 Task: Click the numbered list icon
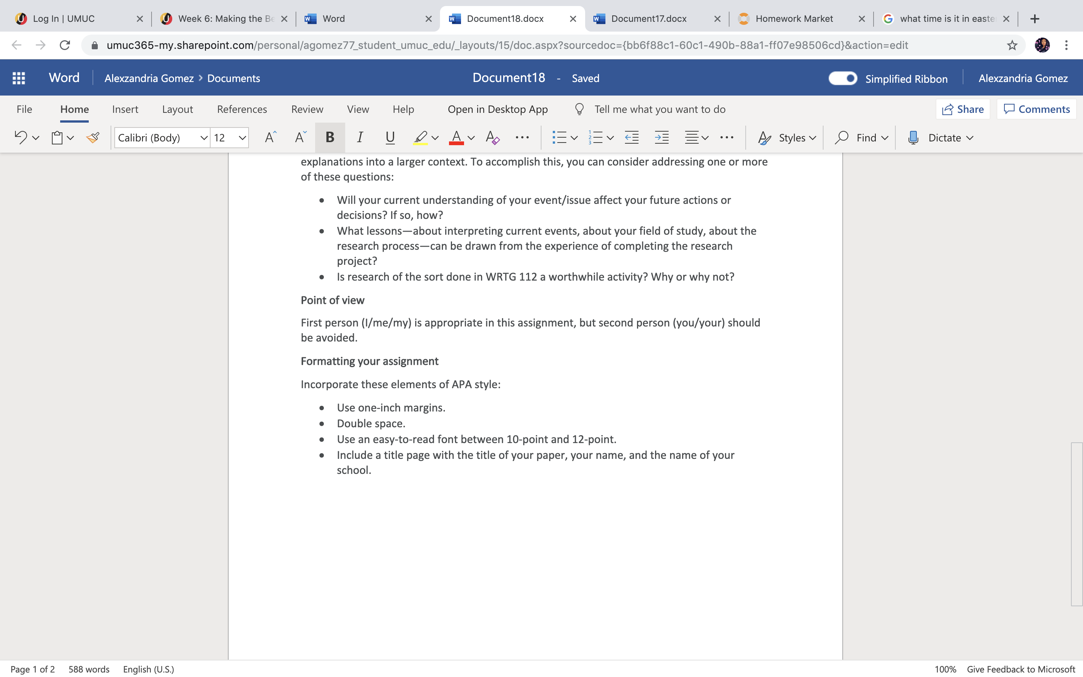(x=595, y=137)
